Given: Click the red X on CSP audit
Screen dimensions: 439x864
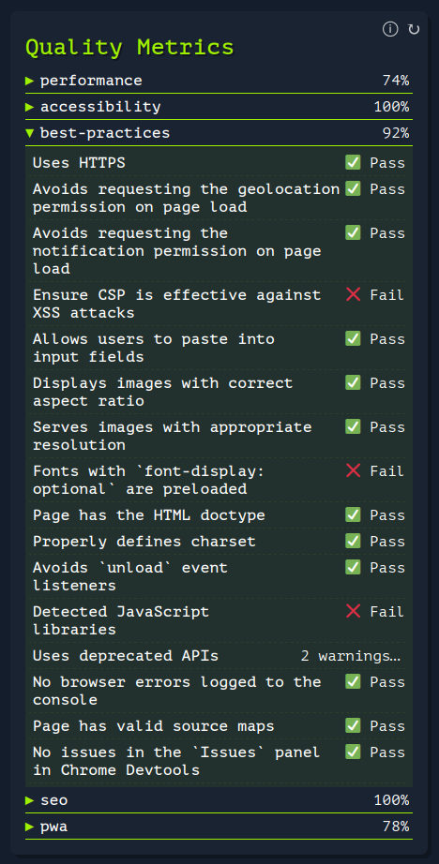Looking at the screenshot, I should [x=353, y=295].
